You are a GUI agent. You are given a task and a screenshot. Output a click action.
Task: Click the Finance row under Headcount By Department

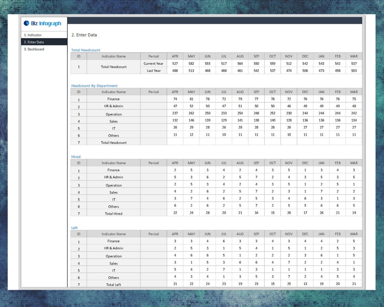(113, 99)
